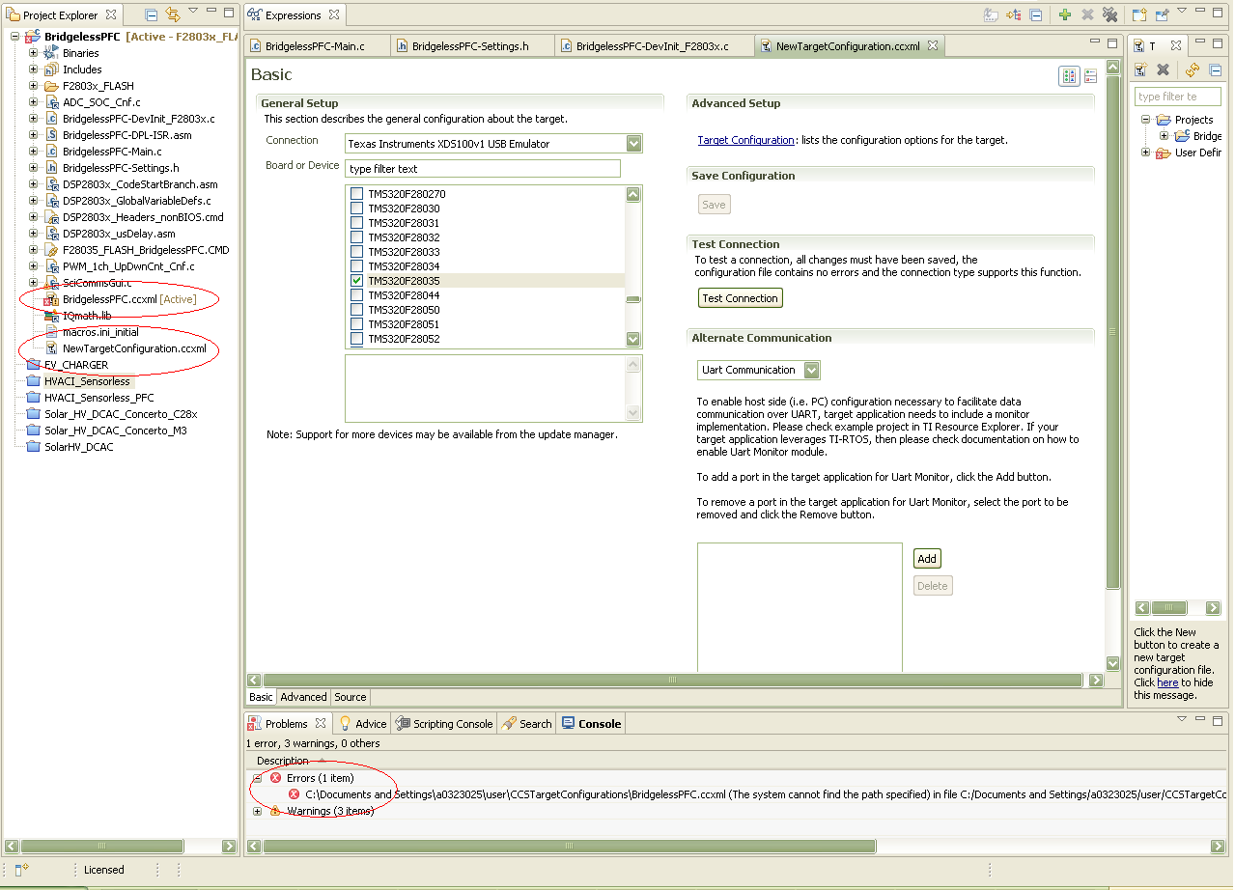Screen dimensions: 1235x890
Task: Refresh the Target Configurations panel
Action: point(1193,70)
